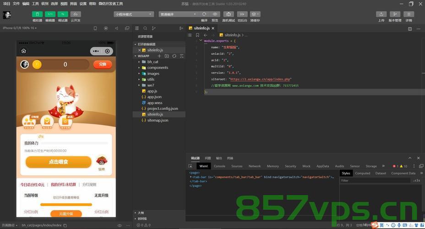The image size is (425, 229).
Task: Click the simulator phone rotate icon
Action: point(95,28)
